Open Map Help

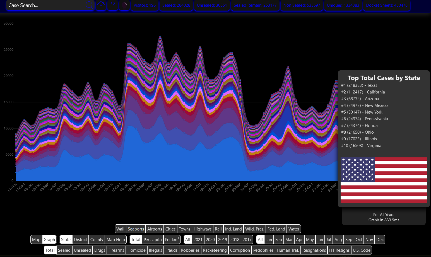(x=116, y=239)
